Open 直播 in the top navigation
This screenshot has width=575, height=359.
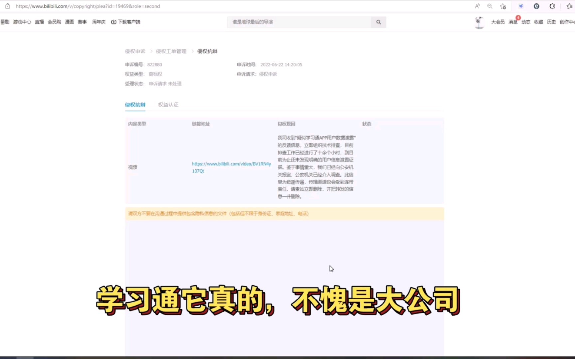click(x=39, y=22)
